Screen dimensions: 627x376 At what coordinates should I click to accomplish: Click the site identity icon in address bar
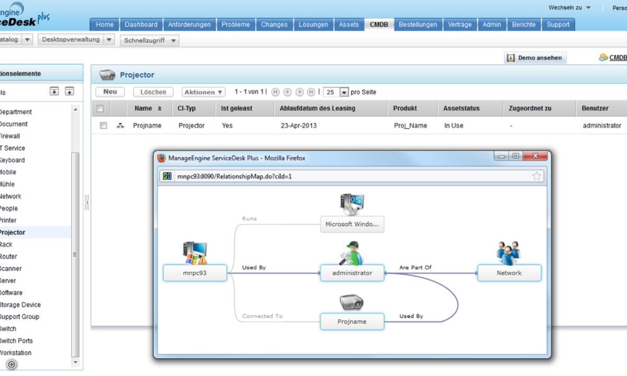point(167,176)
